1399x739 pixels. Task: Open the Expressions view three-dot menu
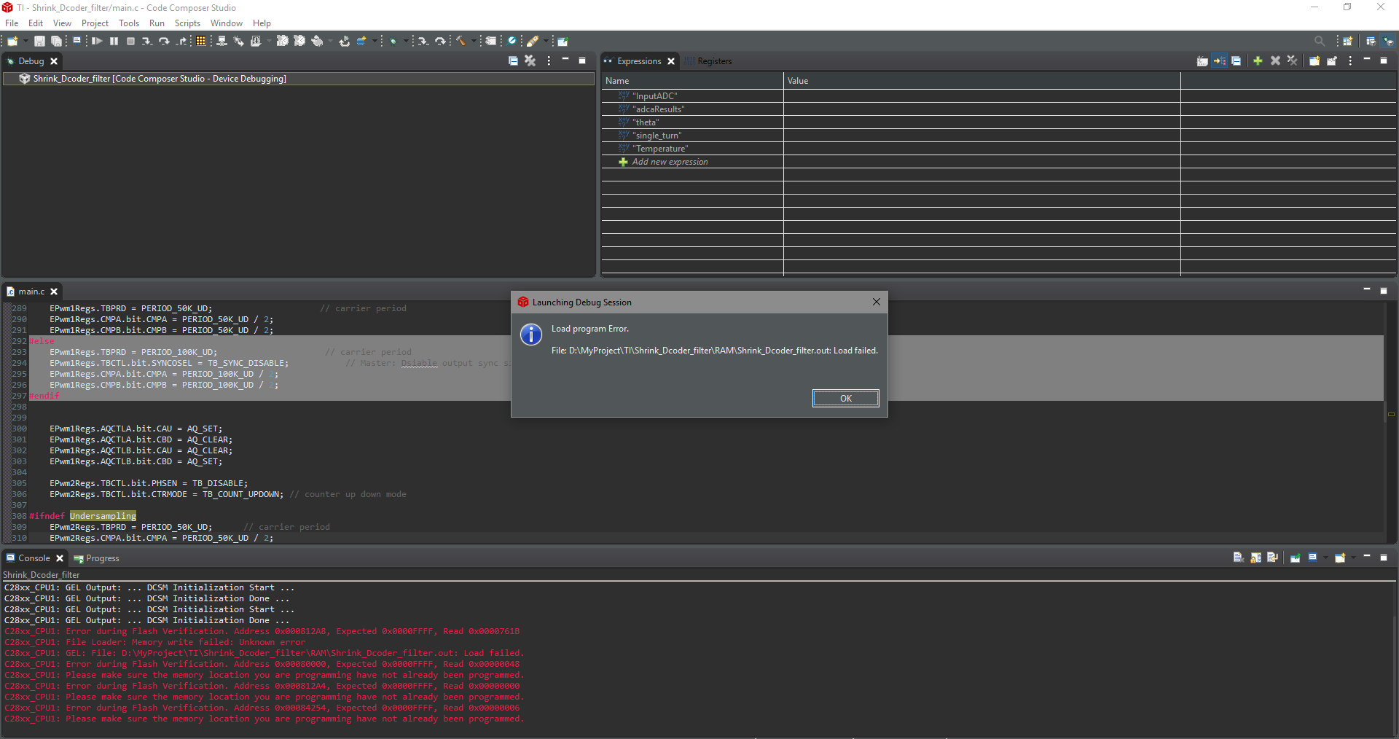(x=1350, y=61)
